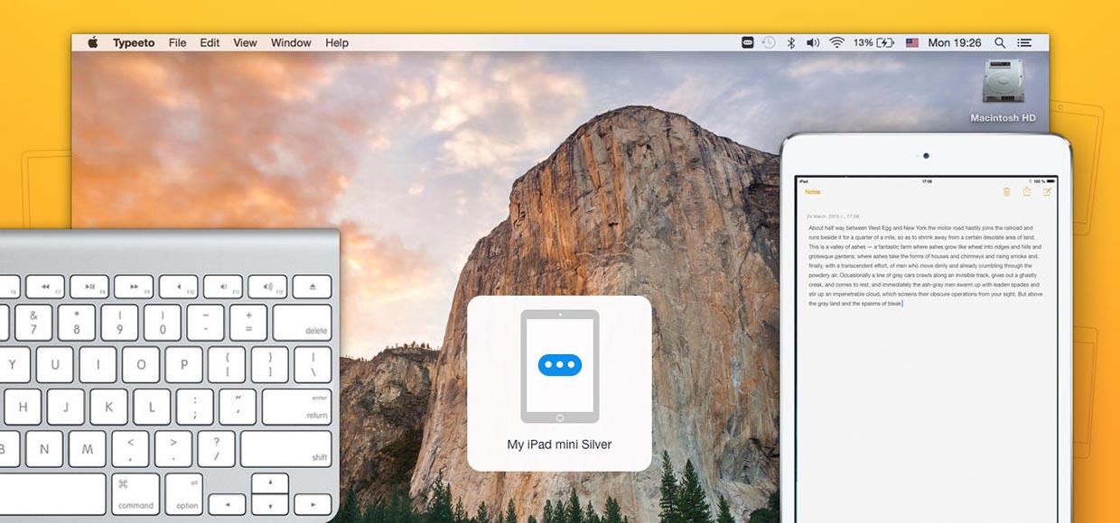Click the * 8 key

click(77, 322)
